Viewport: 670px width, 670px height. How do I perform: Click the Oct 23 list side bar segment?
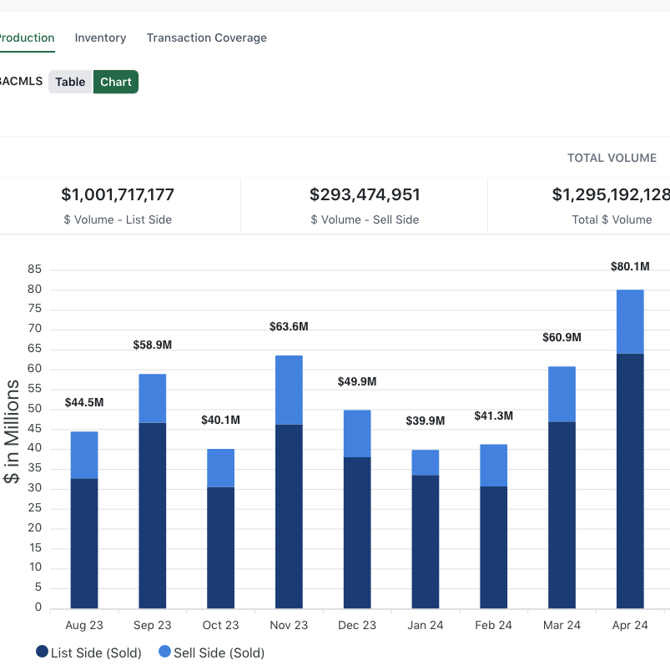(x=221, y=547)
